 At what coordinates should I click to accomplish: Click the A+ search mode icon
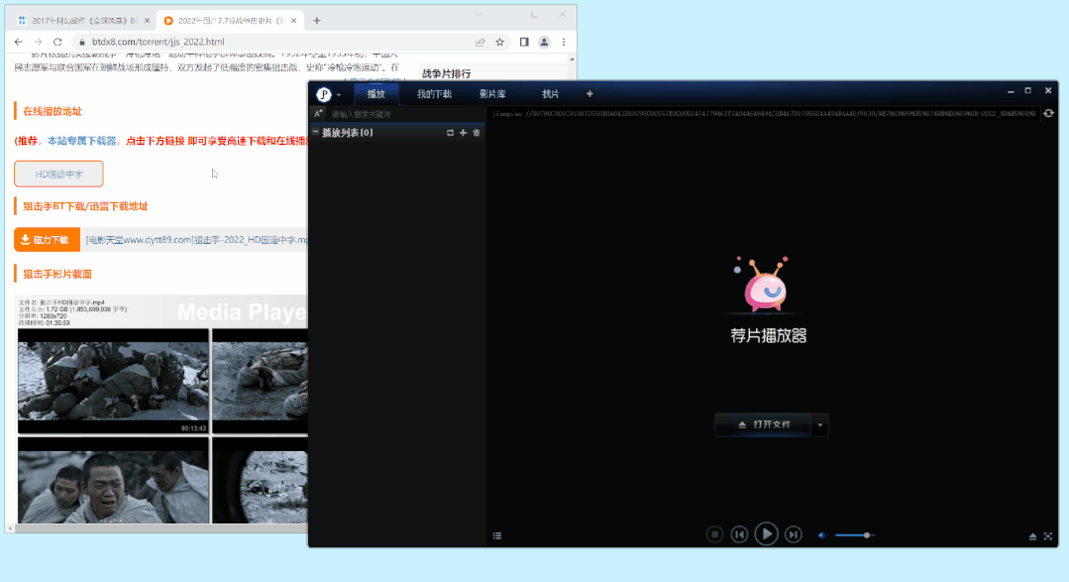coord(318,113)
